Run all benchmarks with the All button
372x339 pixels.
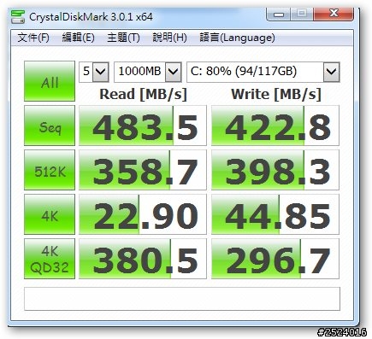[x=50, y=81]
